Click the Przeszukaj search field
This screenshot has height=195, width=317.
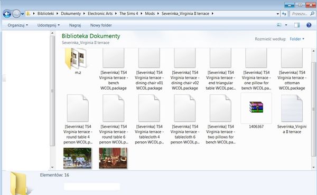(x=300, y=14)
